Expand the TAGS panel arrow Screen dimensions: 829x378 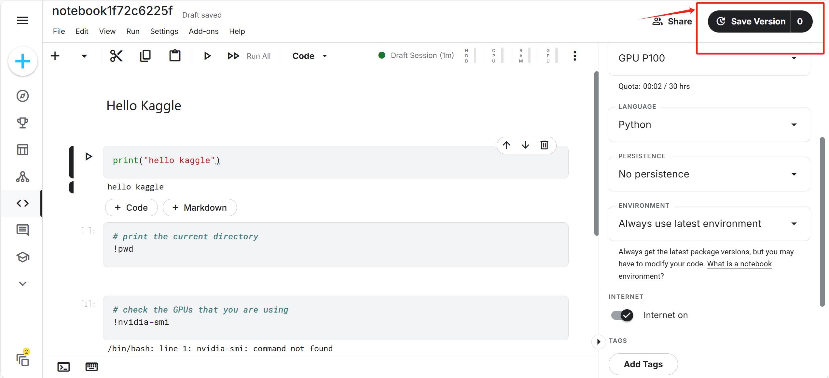point(598,342)
